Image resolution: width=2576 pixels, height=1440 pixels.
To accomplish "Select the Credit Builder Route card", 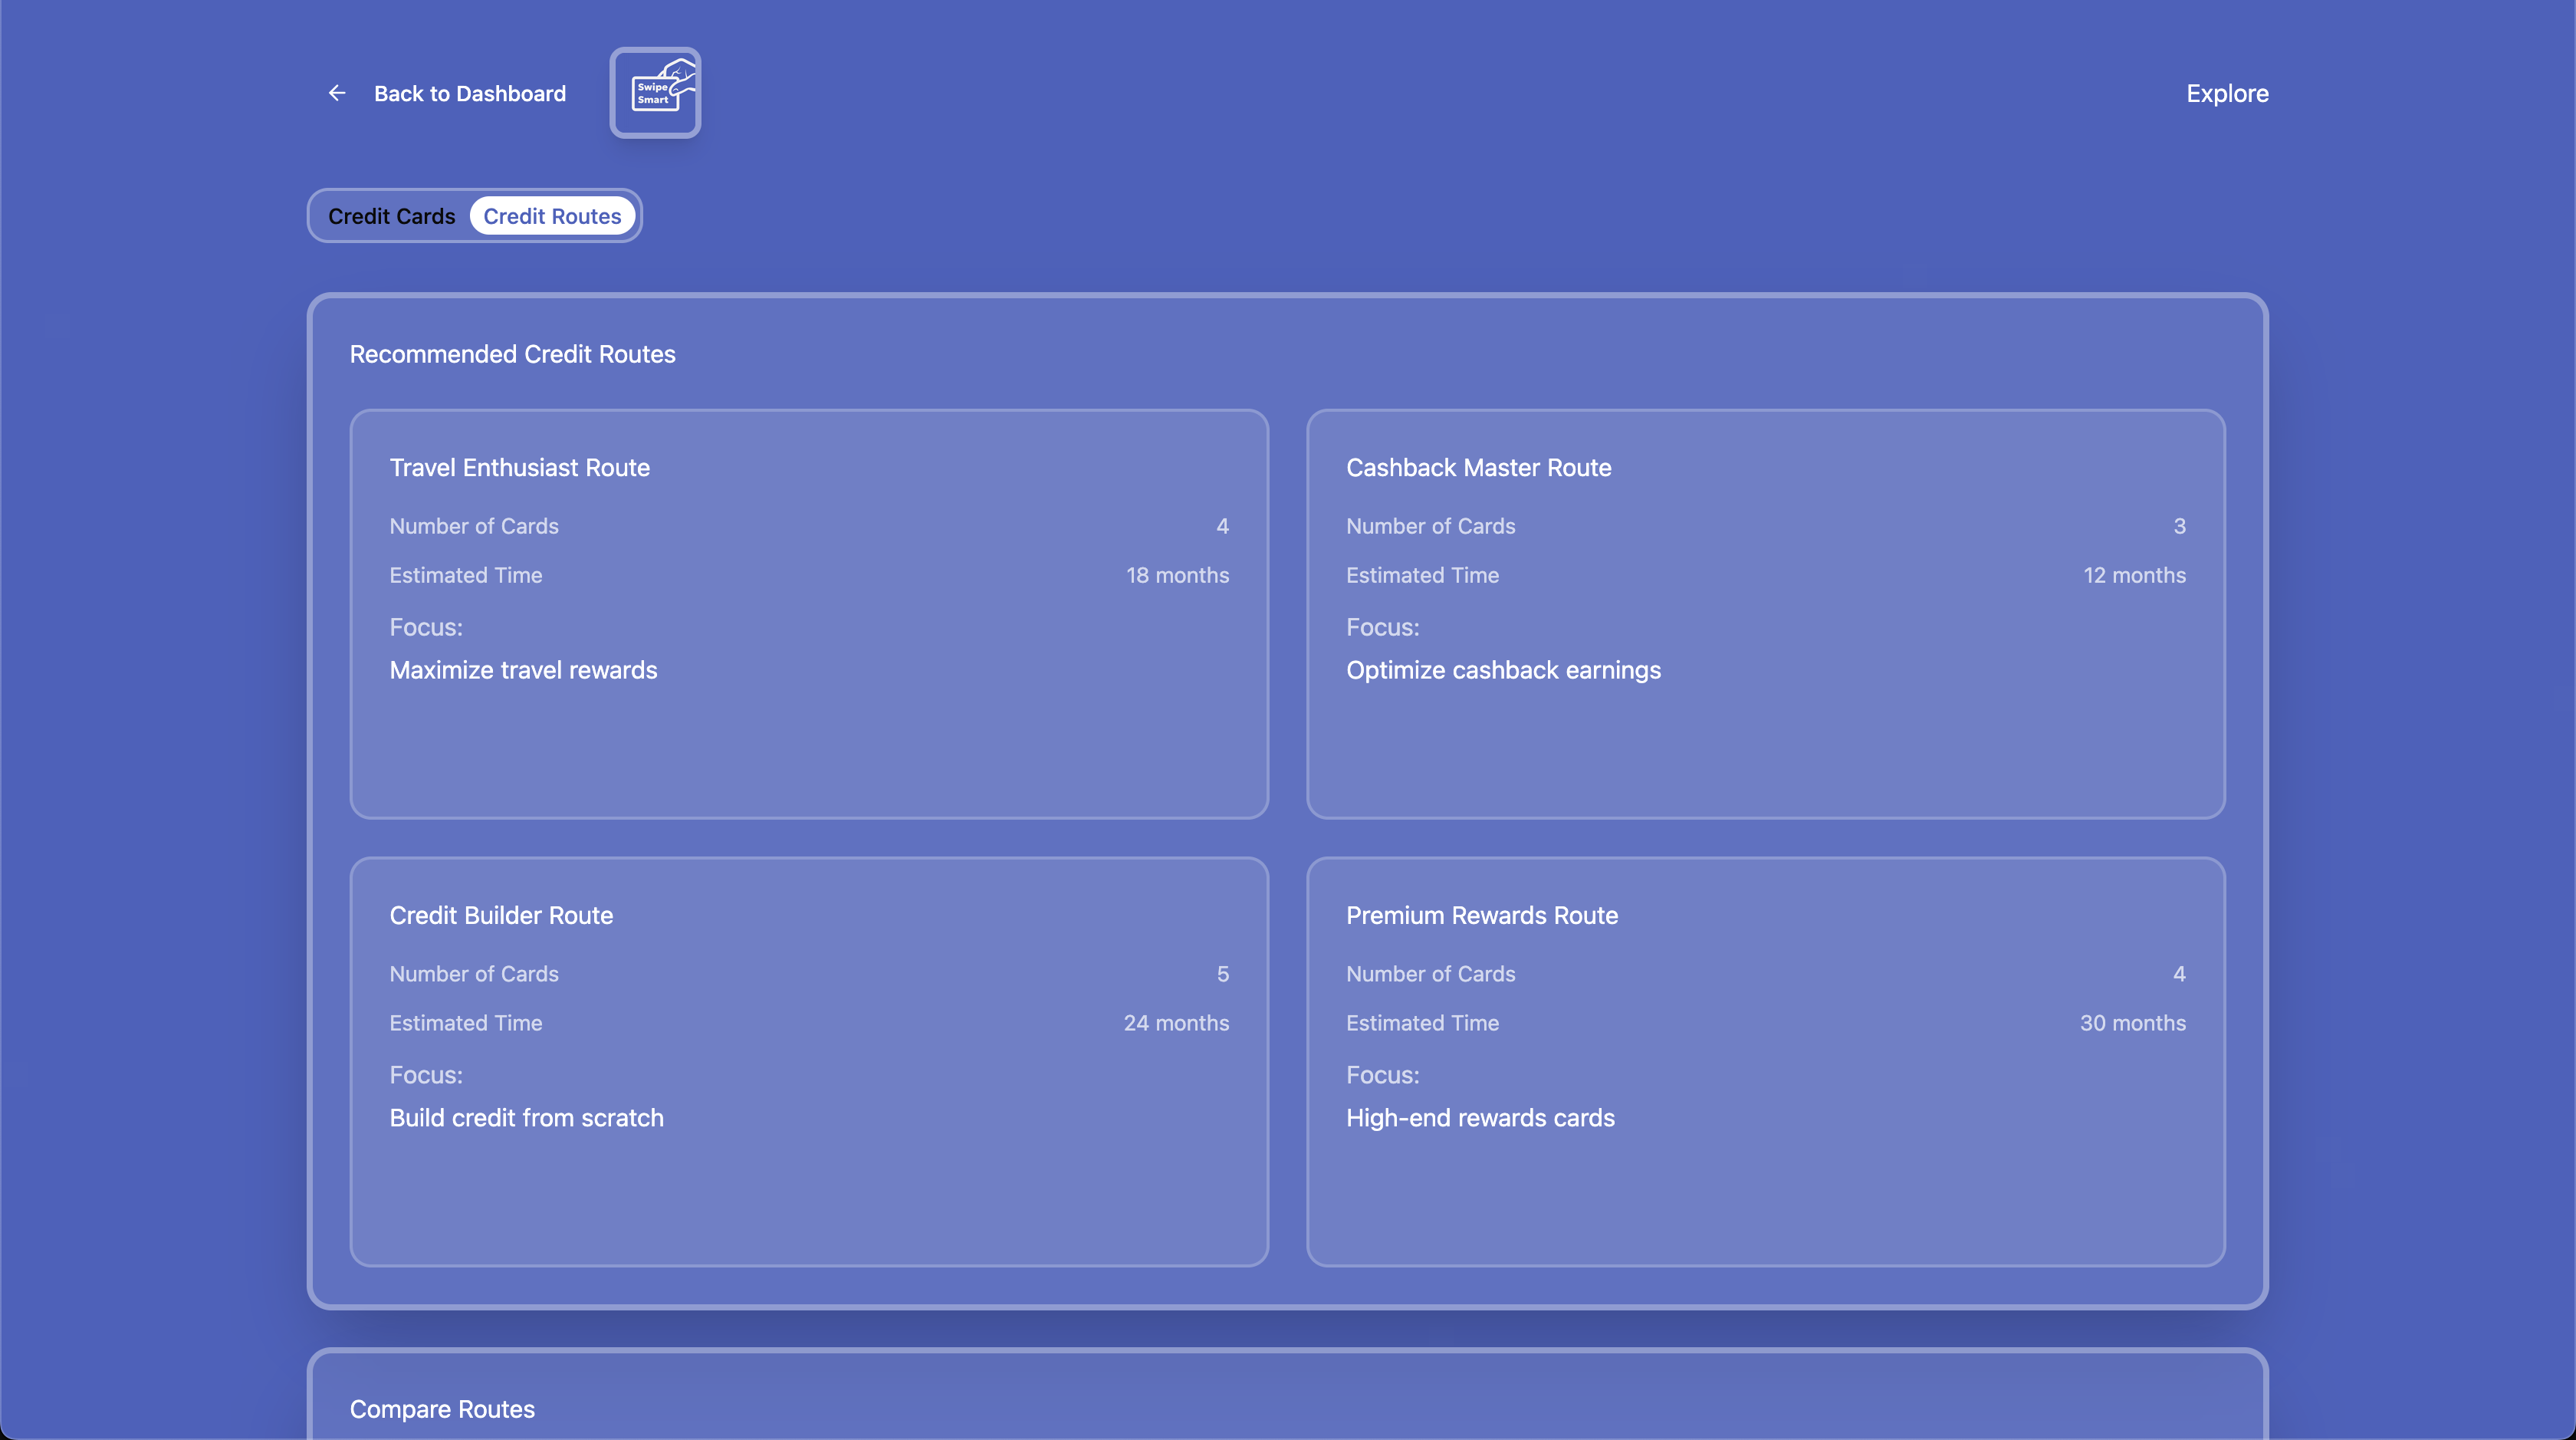I will tap(808, 1061).
